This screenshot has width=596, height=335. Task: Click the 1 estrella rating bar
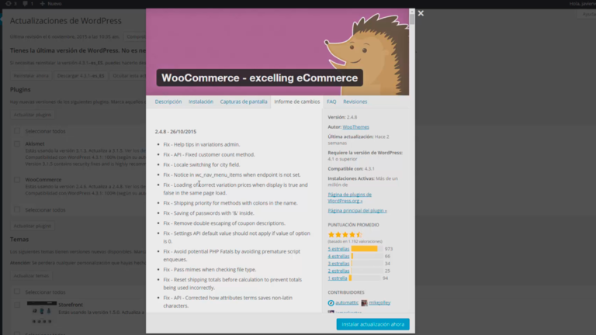tap(365, 278)
